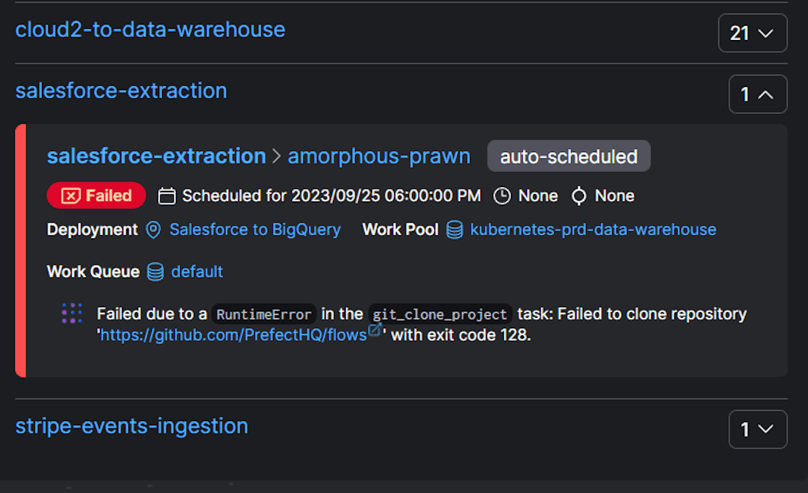Click the Work Pool database icon
The image size is (808, 493).
pos(455,230)
